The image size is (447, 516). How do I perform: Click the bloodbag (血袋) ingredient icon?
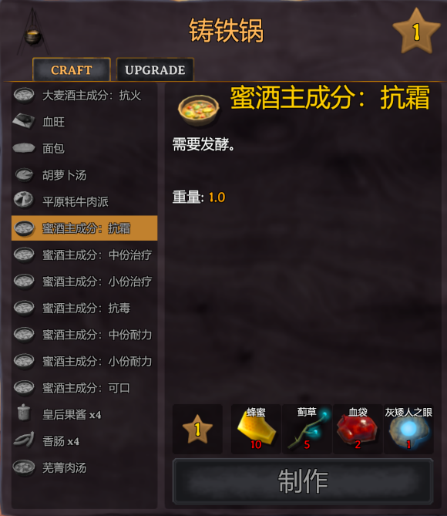358,429
